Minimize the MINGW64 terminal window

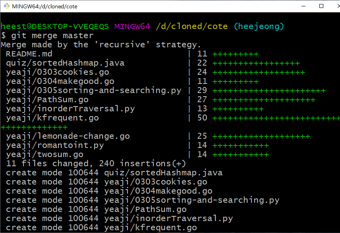[x=303, y=6]
